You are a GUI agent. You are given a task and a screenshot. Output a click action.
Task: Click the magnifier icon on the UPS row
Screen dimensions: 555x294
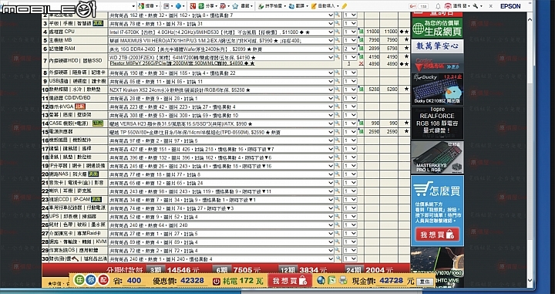click(338, 216)
